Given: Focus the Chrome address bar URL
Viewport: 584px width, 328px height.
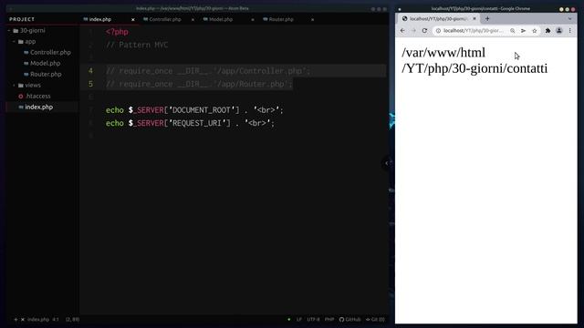Looking at the screenshot, I should pos(473,31).
